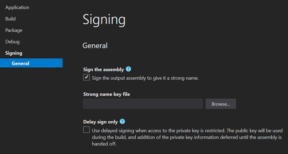Image resolution: width=288 pixels, height=154 pixels.
Task: Click the question mark beside Sign the assembly heading
Action: click(x=128, y=69)
